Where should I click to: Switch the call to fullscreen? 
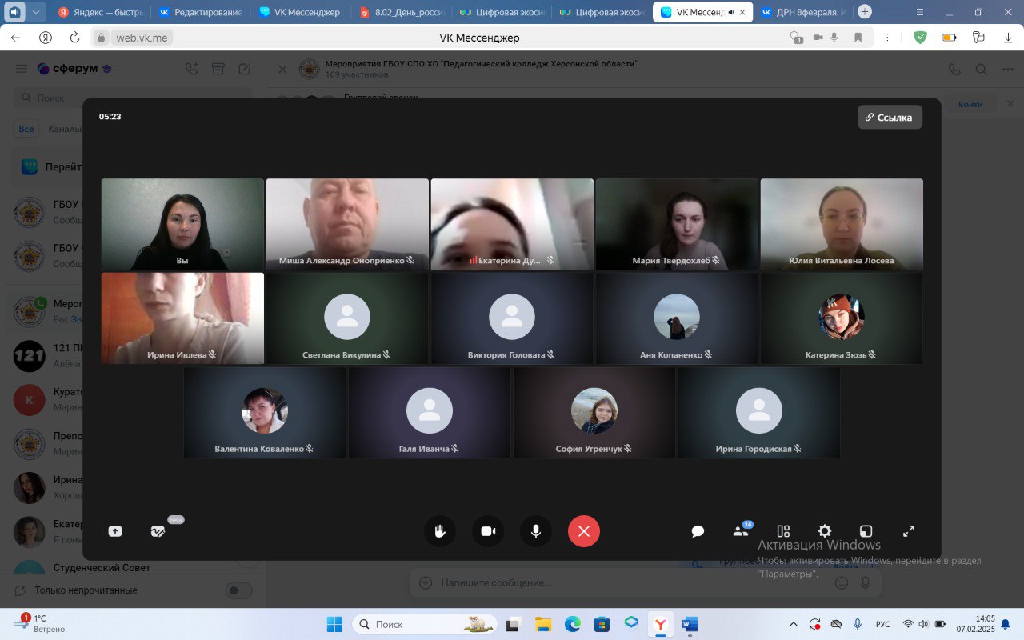click(909, 531)
